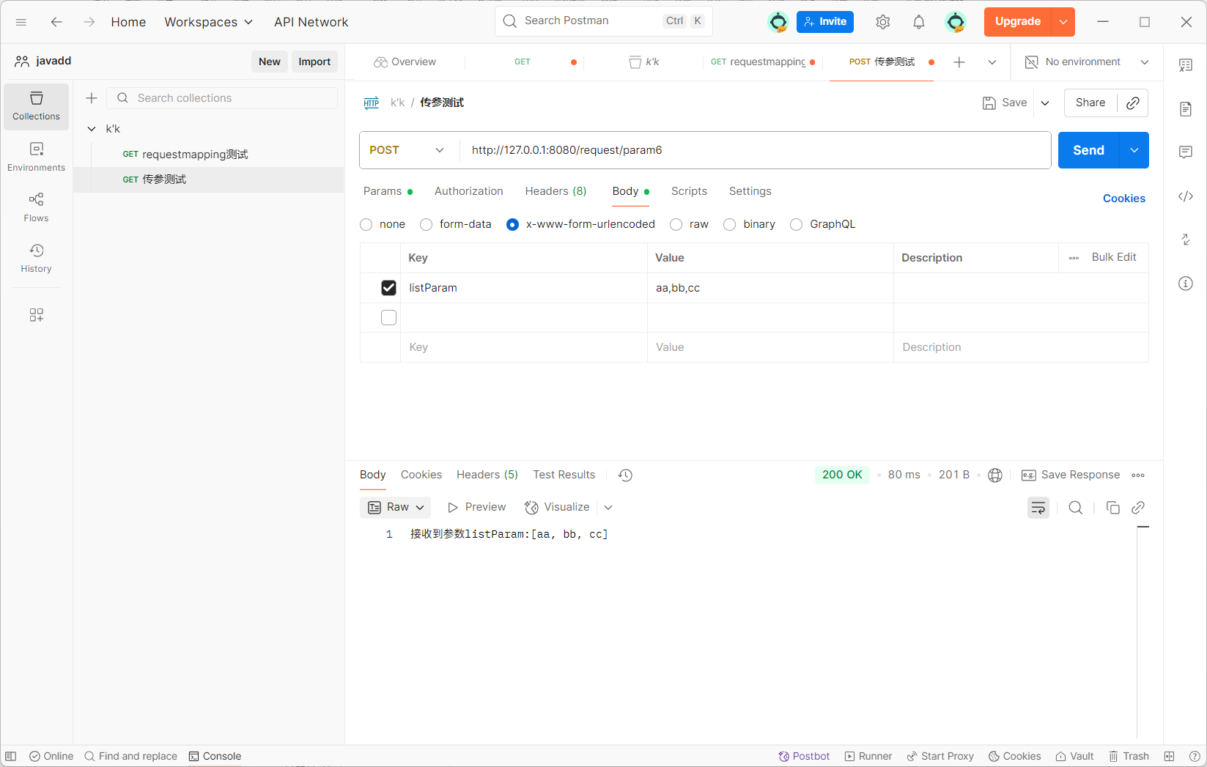This screenshot has width=1207, height=767.
Task: Check the empty row checkbox
Action: (x=388, y=317)
